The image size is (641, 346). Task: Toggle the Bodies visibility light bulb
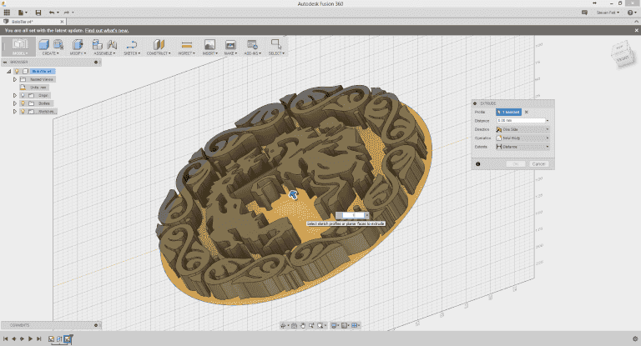coord(23,103)
